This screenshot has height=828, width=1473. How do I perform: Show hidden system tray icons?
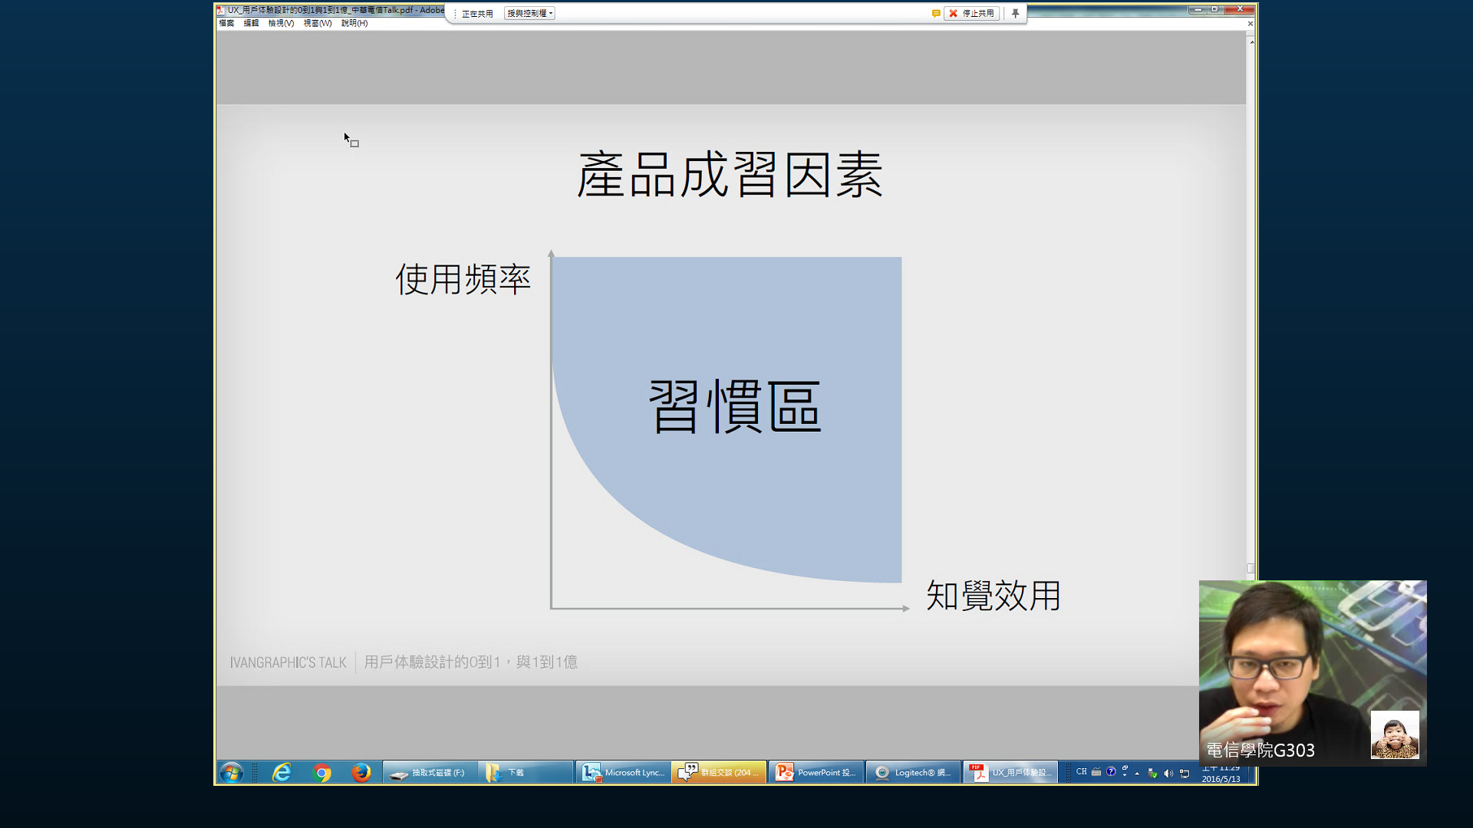click(x=1137, y=773)
